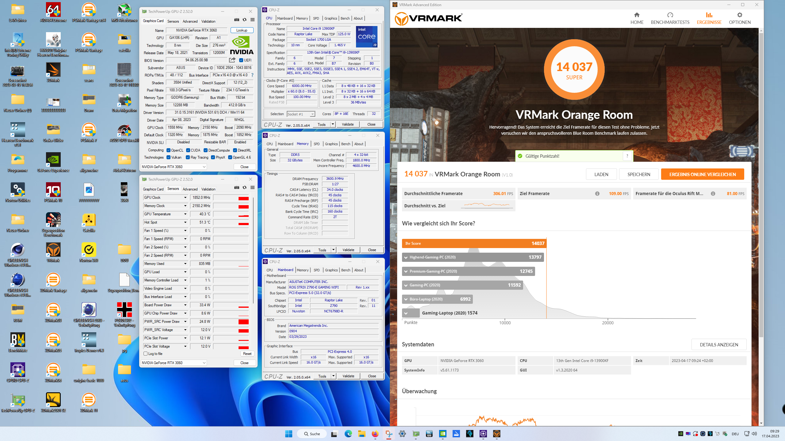
Task: Expand Büro-Laptop (2020) comparison row
Action: (406, 299)
